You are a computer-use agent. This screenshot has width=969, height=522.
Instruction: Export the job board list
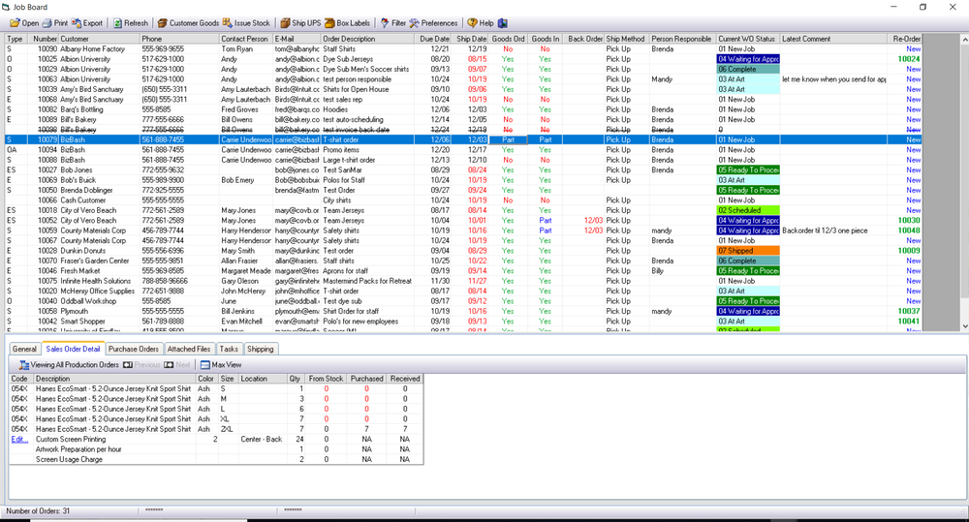87,23
